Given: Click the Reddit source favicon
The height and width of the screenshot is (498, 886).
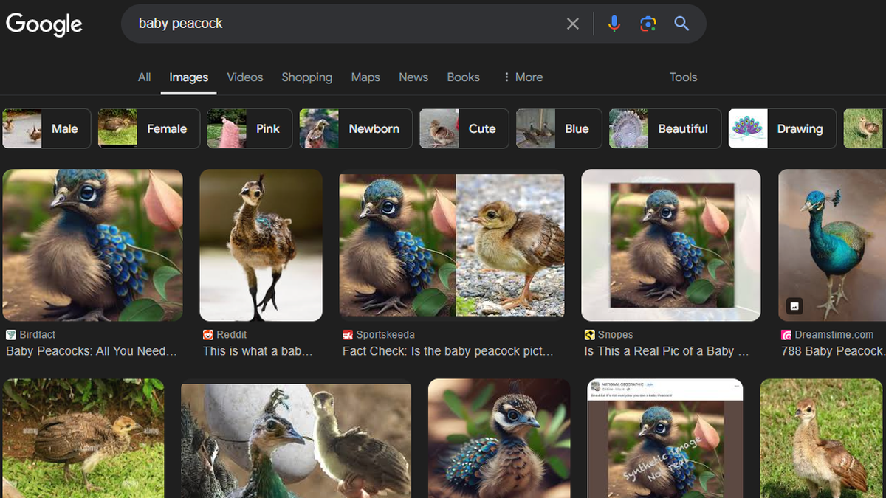Looking at the screenshot, I should pyautogui.click(x=208, y=335).
